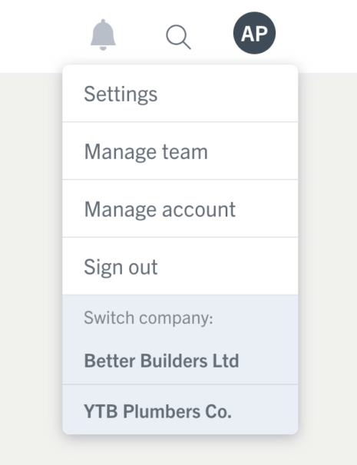Image resolution: width=357 pixels, height=465 pixels.
Task: Click the Sign out entry
Action: (x=180, y=266)
